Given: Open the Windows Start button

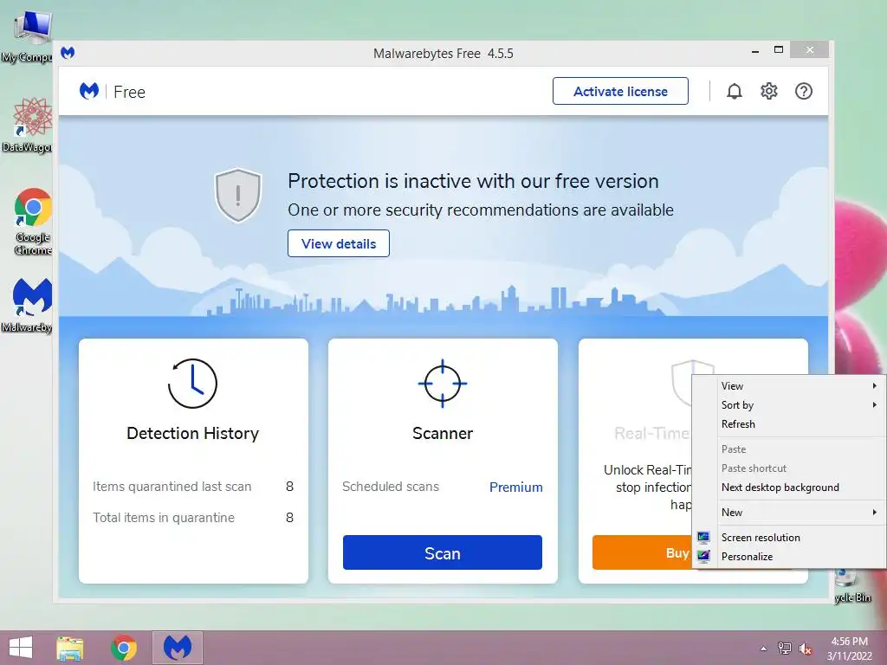Looking at the screenshot, I should click(x=21, y=648).
